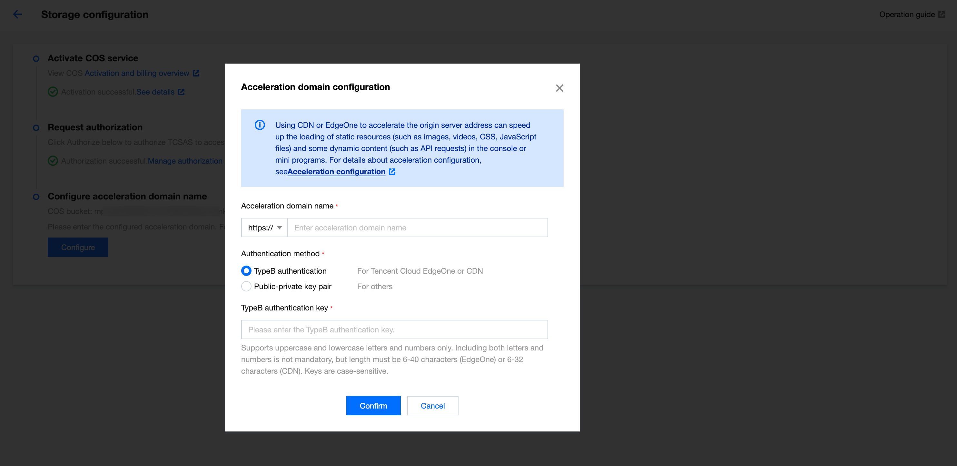The width and height of the screenshot is (957, 466).
Task: Click green checkmark beside Authorization successful
Action: coord(53,161)
